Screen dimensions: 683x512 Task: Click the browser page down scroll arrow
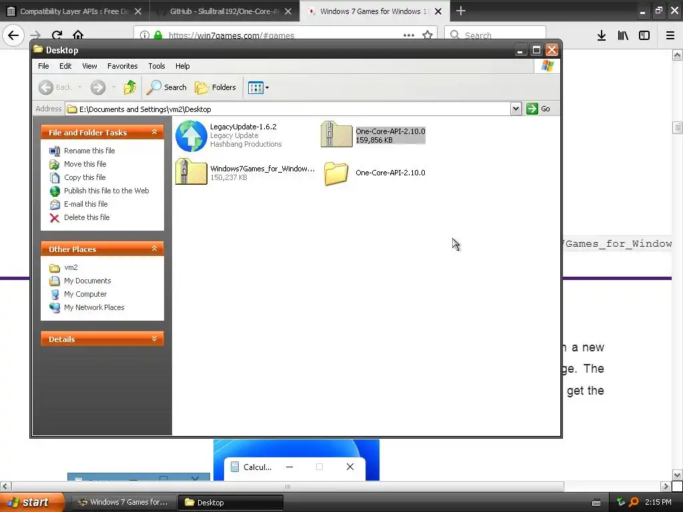click(x=677, y=475)
